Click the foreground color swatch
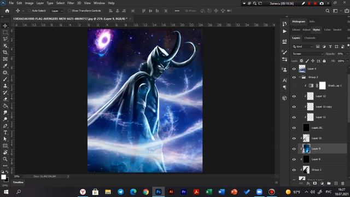This screenshot has height=197, width=350. (x=3, y=177)
